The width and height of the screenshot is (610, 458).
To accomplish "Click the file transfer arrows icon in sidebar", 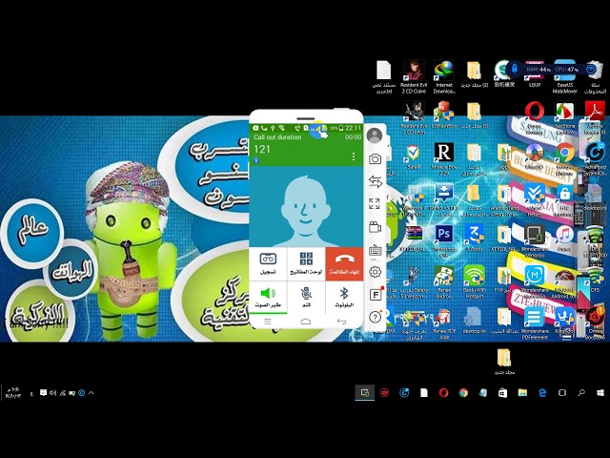I will tap(375, 181).
